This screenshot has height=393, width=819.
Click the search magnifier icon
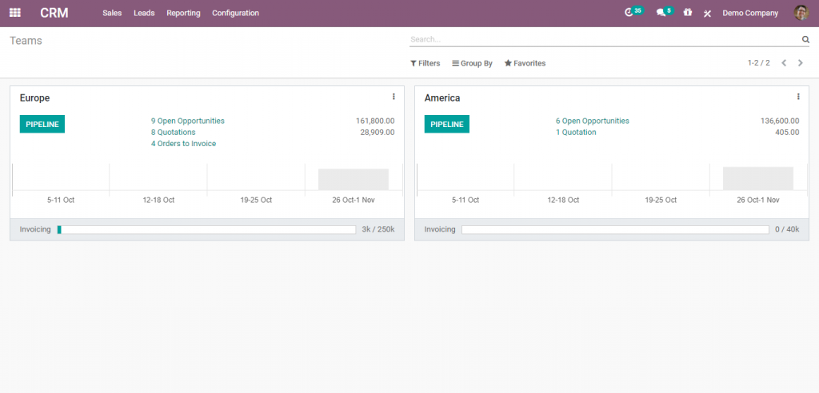(x=805, y=39)
